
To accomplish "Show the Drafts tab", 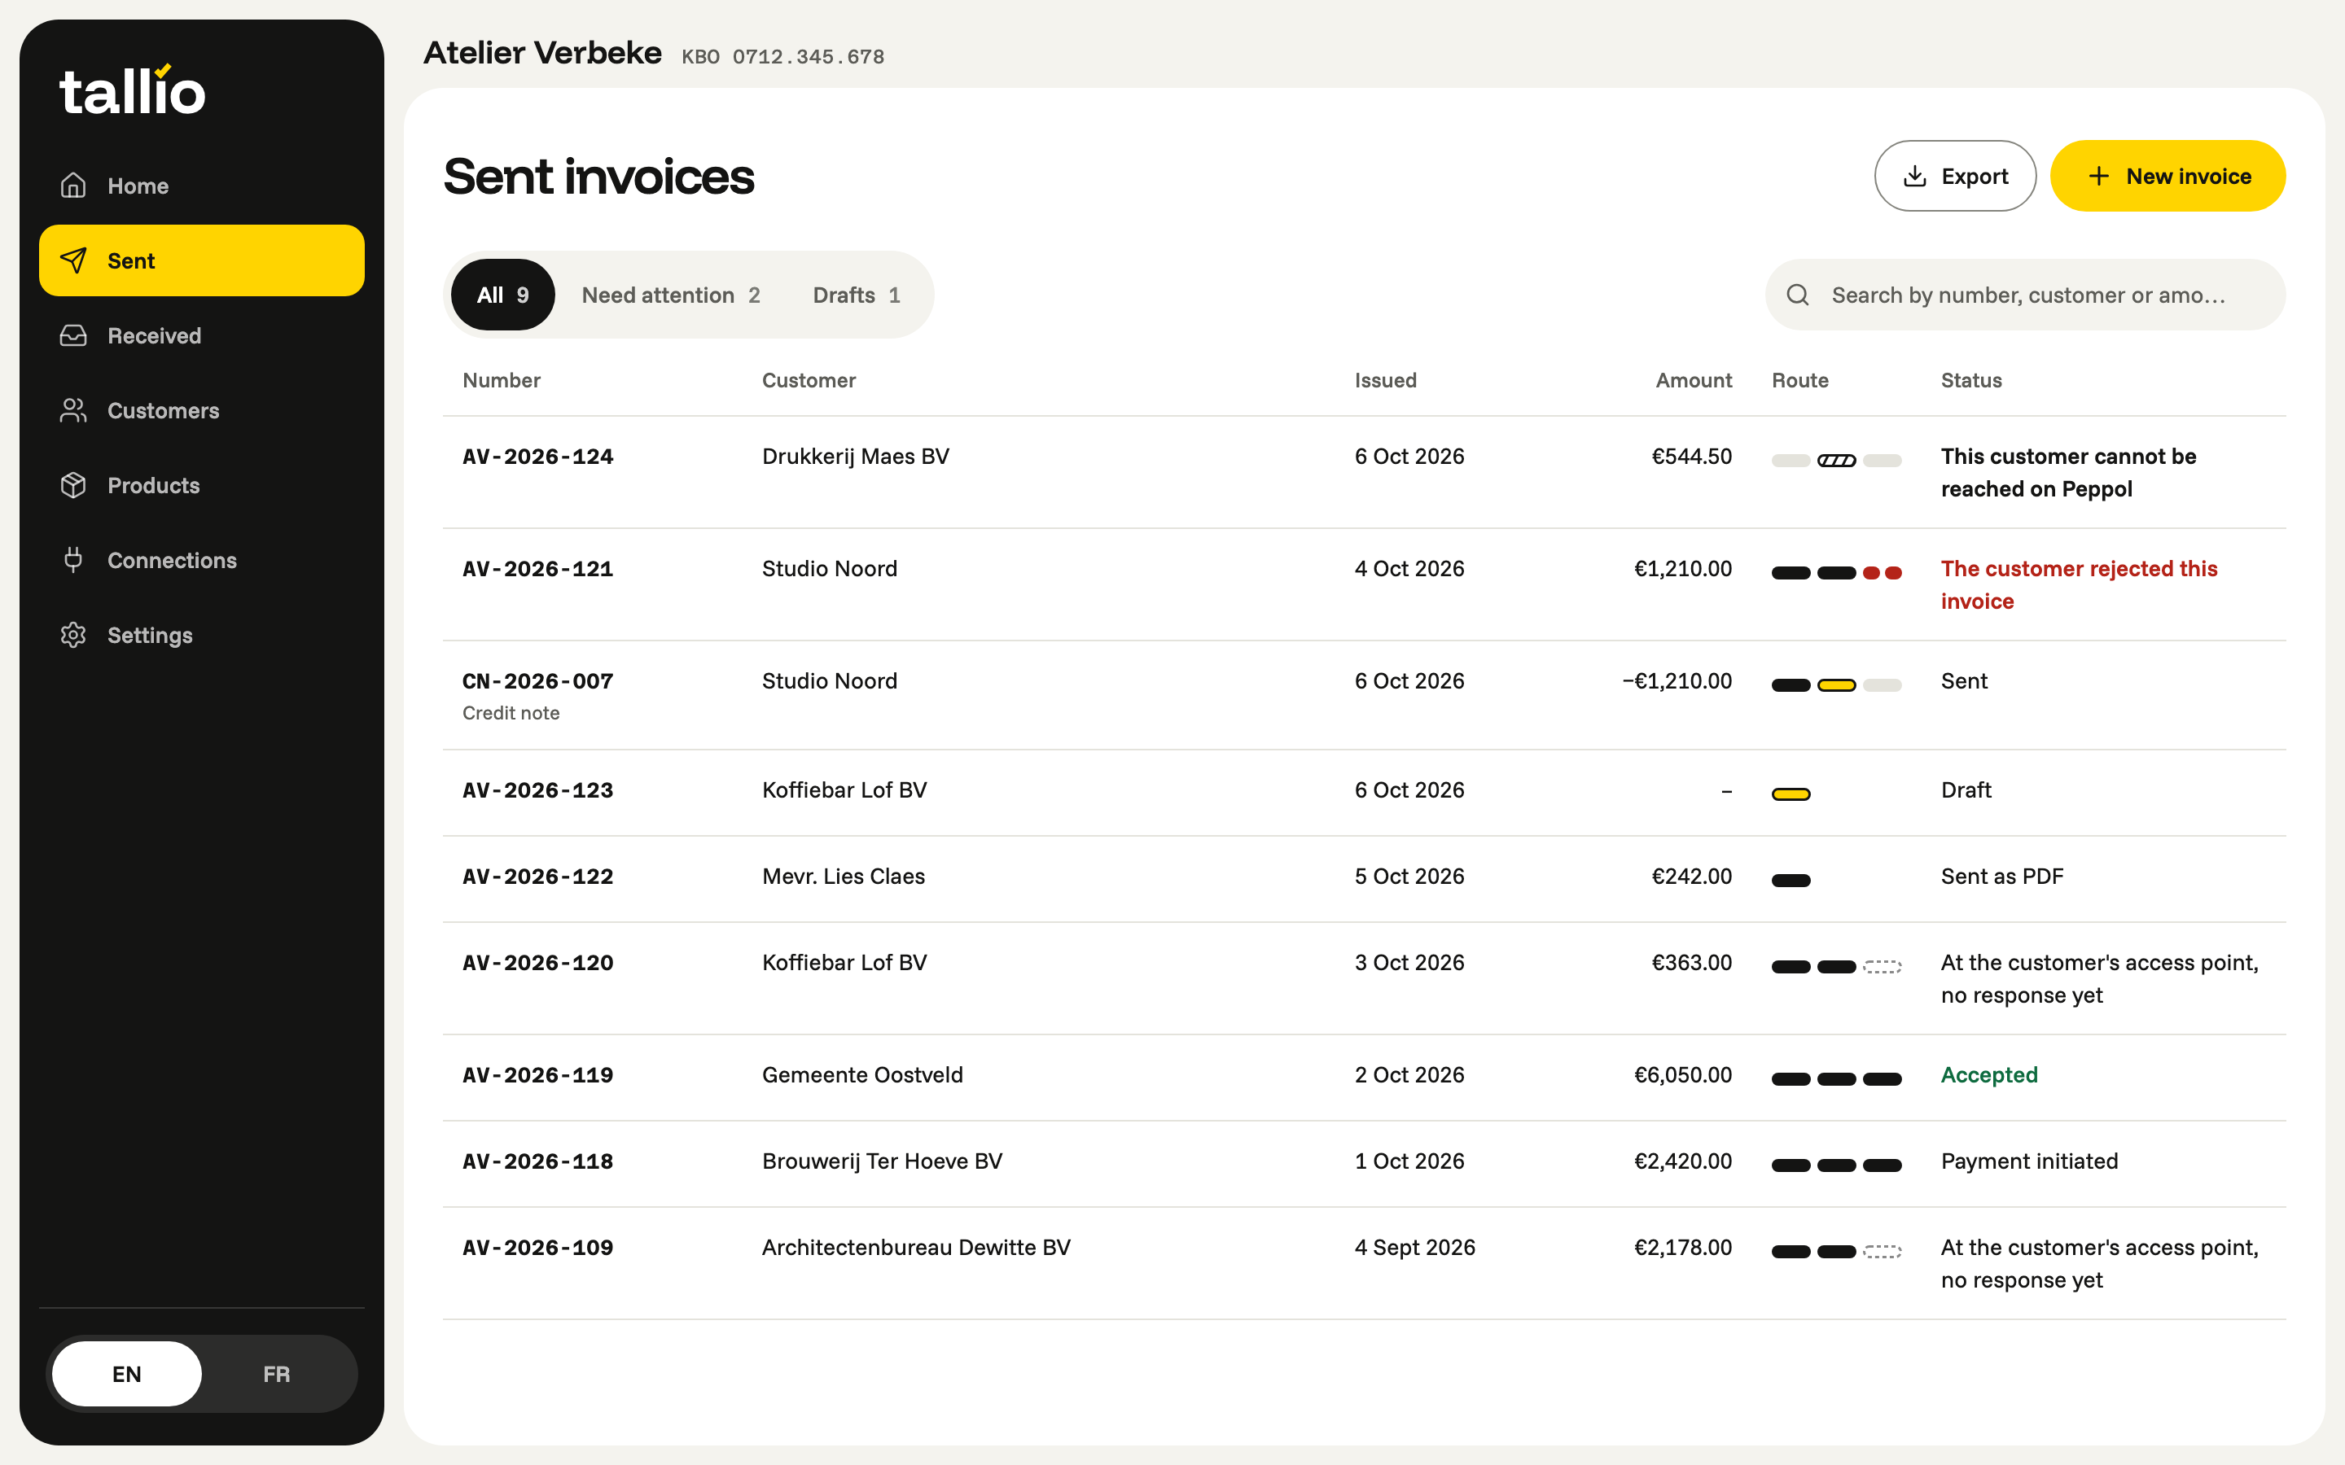I will click(x=857, y=295).
